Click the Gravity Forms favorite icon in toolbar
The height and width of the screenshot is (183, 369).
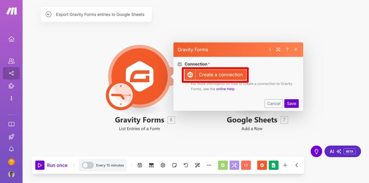tap(262, 165)
